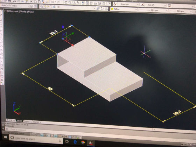
Task: Open the Windows Start button
Action: click(5, 137)
